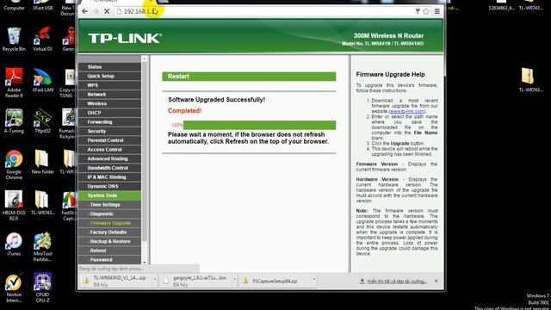Open Advanced Routing menu item

click(109, 158)
